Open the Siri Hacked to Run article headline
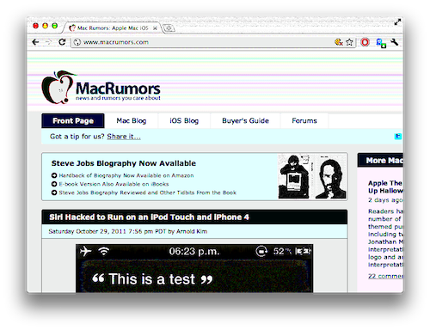 point(149,217)
